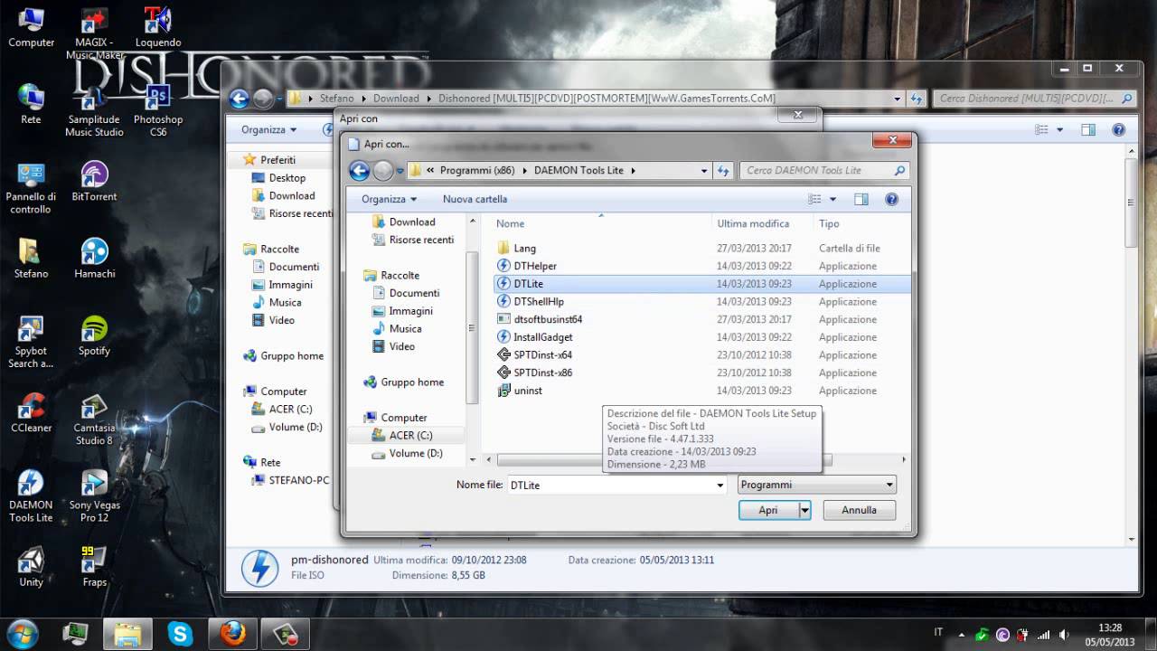Expand the Nome file combo box dropdown
The height and width of the screenshot is (651, 1157).
tap(720, 485)
